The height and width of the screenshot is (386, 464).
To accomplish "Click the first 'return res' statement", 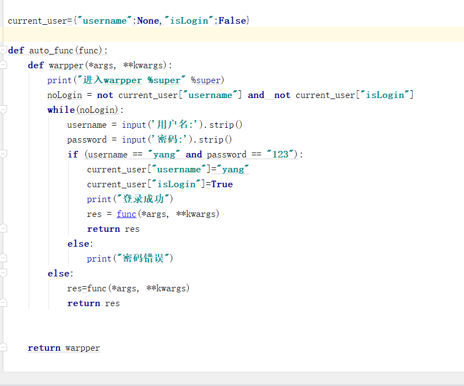I will [x=113, y=229].
